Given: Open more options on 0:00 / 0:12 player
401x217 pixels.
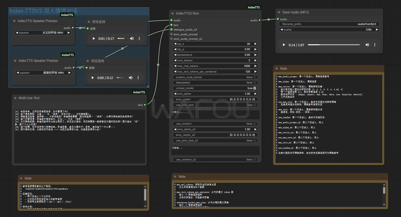Looking at the screenshot, I should tap(138, 78).
